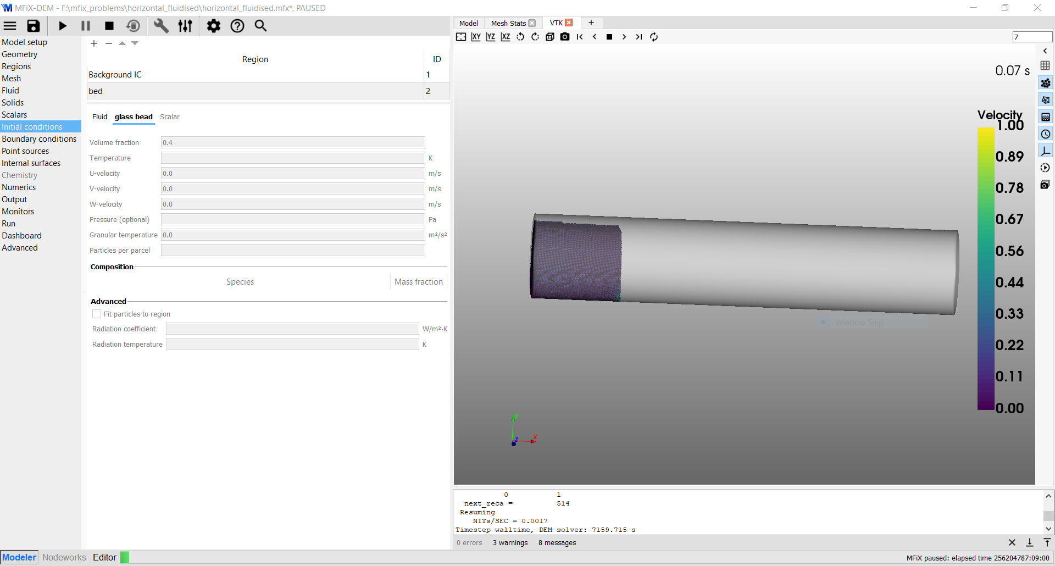Open the Boundary conditions pane
Viewport: 1055px width, 566px height.
(x=39, y=139)
